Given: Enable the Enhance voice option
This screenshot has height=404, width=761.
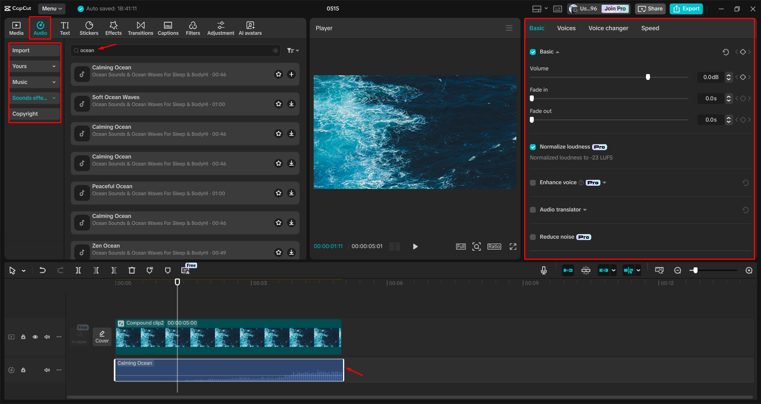Looking at the screenshot, I should click(533, 183).
